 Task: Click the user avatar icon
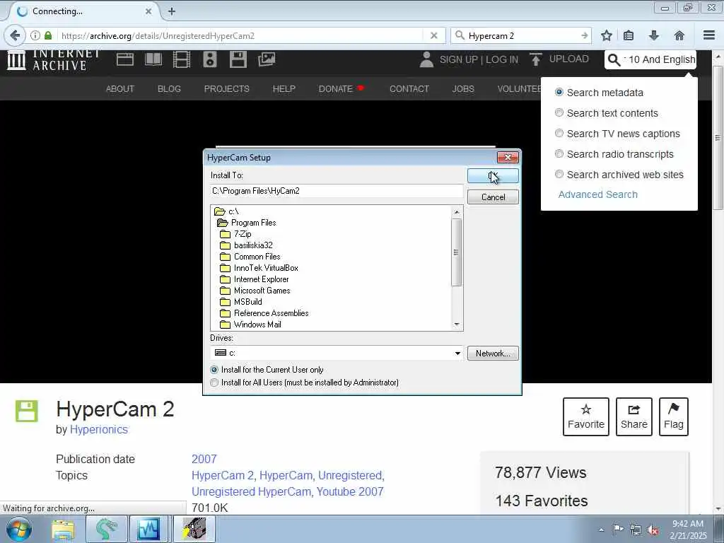(x=426, y=59)
